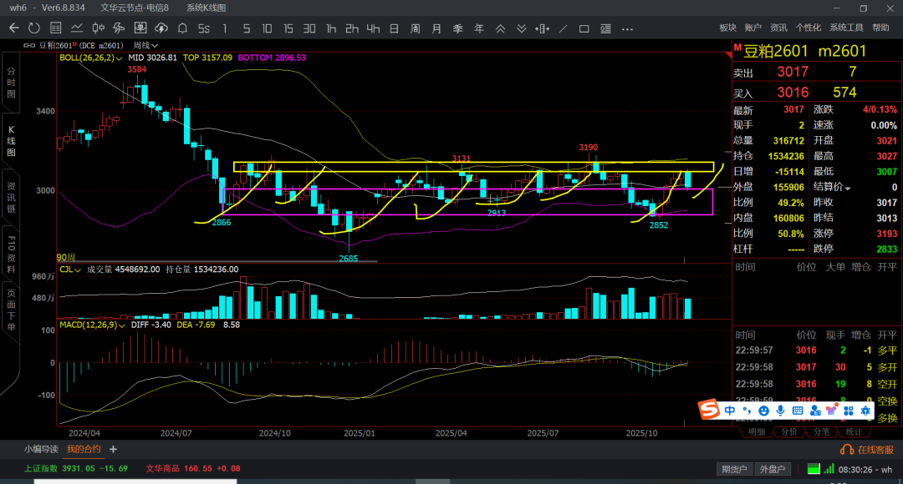The image size is (903, 484).
Task: Click the refresh icon in the toolbar
Action: pyautogui.click(x=33, y=28)
